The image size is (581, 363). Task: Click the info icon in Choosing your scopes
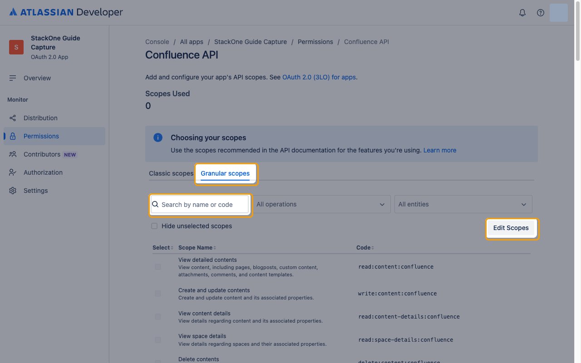pos(158,137)
